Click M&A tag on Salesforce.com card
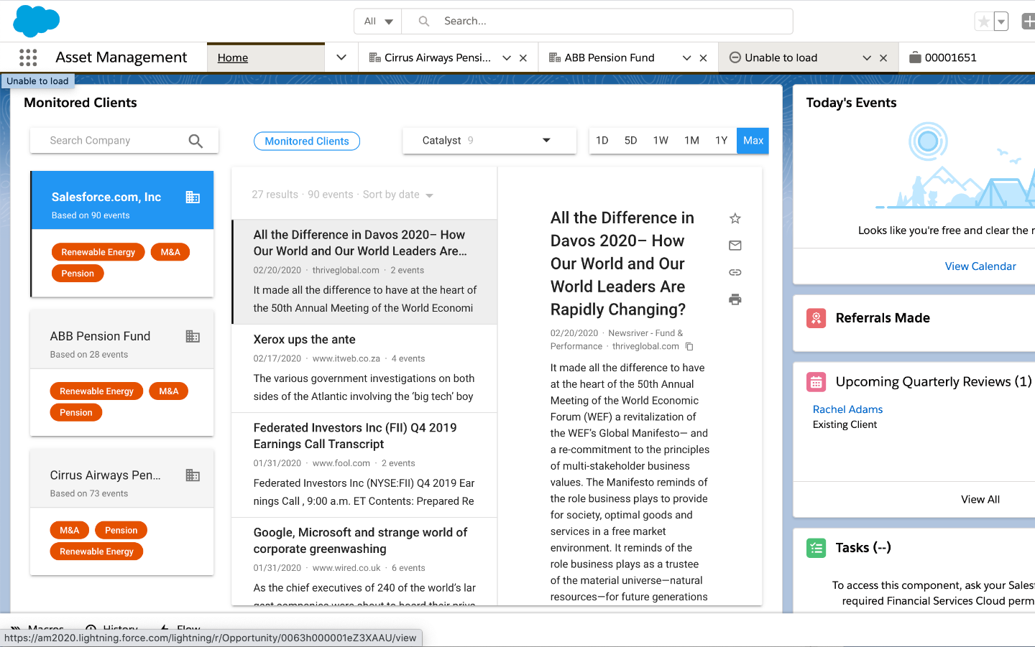 [x=170, y=252]
